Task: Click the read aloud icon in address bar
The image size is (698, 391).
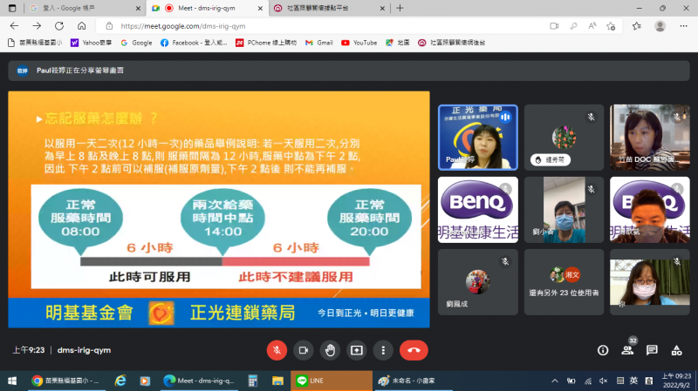Action: pos(592,26)
